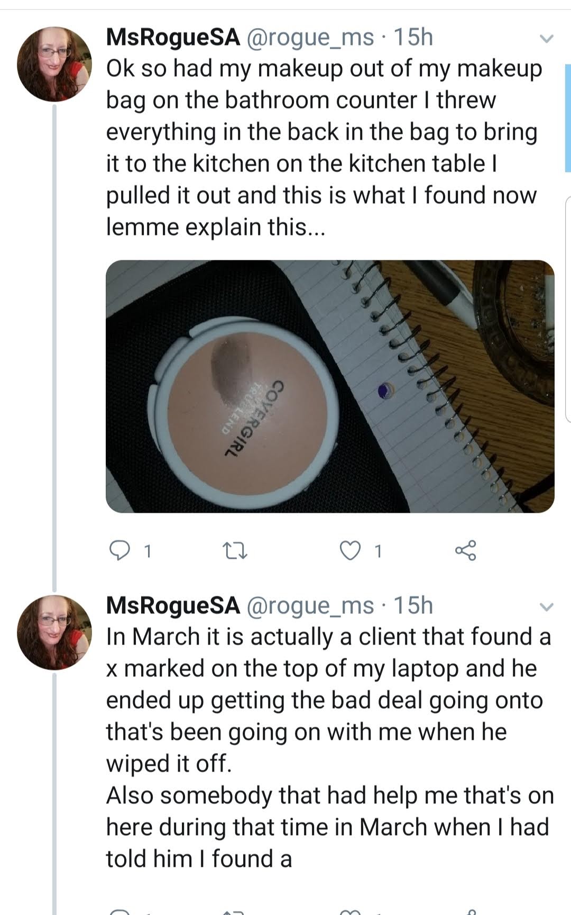Screen dimensions: 571x915
Task: Share the tweet with the Covergirl photo
Action: [465, 550]
